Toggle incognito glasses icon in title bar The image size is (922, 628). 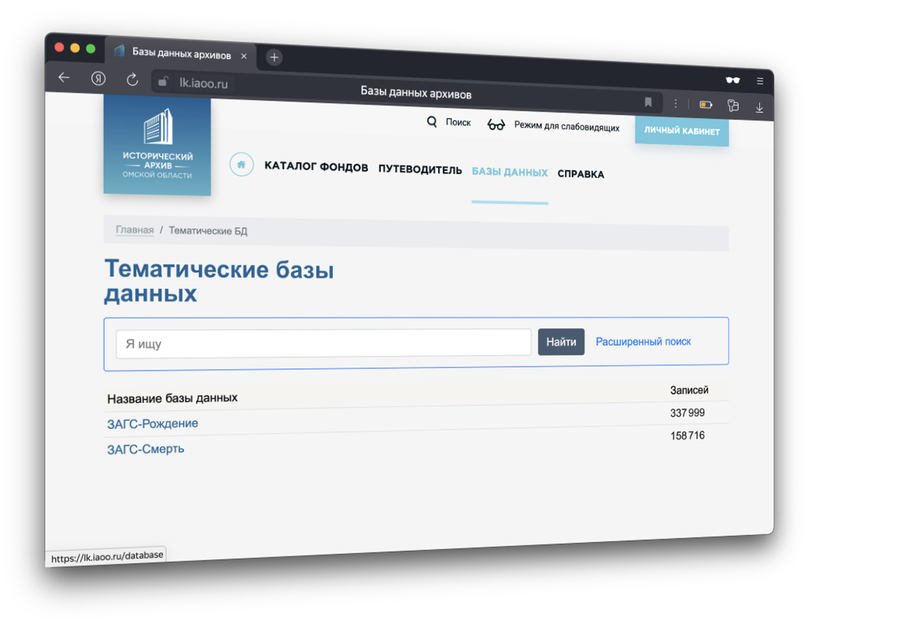(732, 80)
